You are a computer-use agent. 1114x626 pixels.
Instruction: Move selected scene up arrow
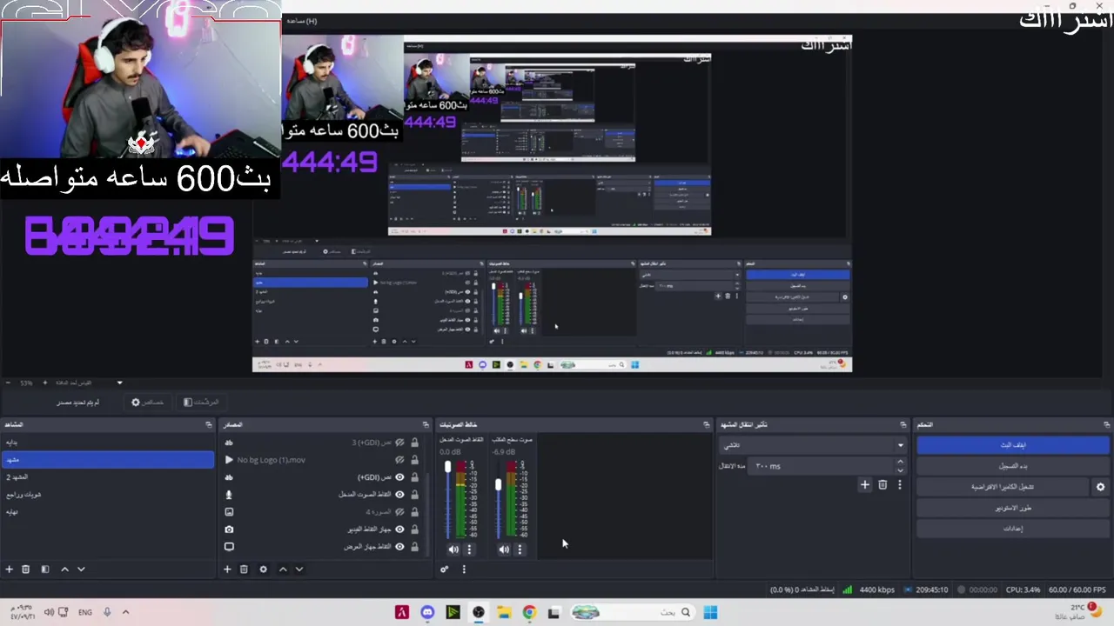pos(64,569)
